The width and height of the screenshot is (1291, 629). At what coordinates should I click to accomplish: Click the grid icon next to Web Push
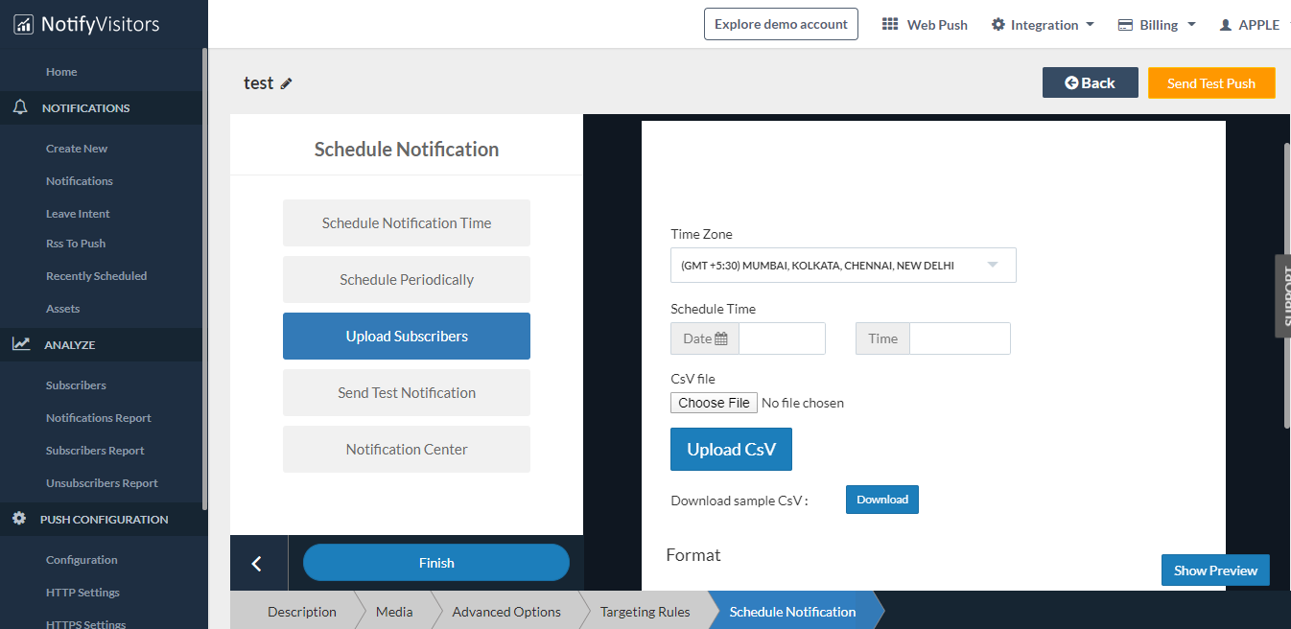pos(890,24)
